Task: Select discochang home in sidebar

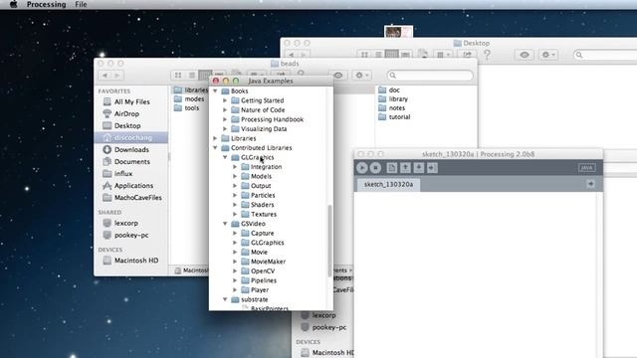Action: point(130,137)
